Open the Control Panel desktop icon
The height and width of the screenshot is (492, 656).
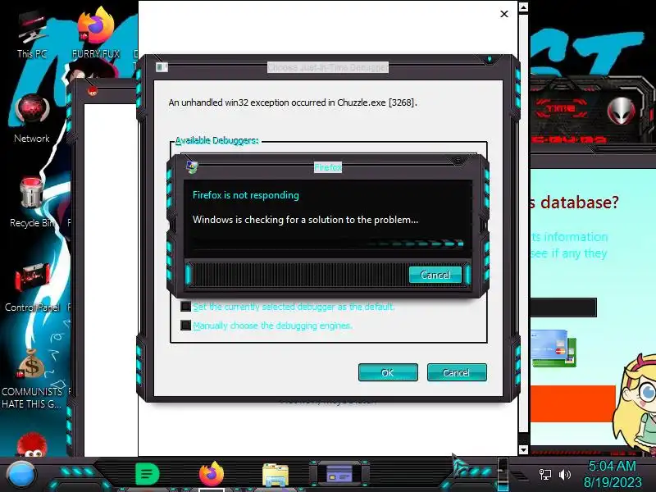pos(32,288)
